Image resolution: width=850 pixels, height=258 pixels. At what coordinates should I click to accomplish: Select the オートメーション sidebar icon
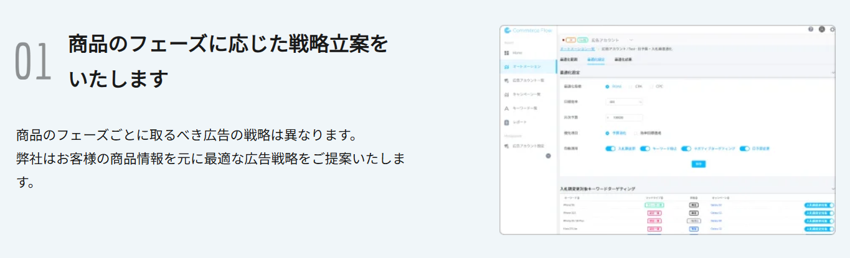point(507,67)
